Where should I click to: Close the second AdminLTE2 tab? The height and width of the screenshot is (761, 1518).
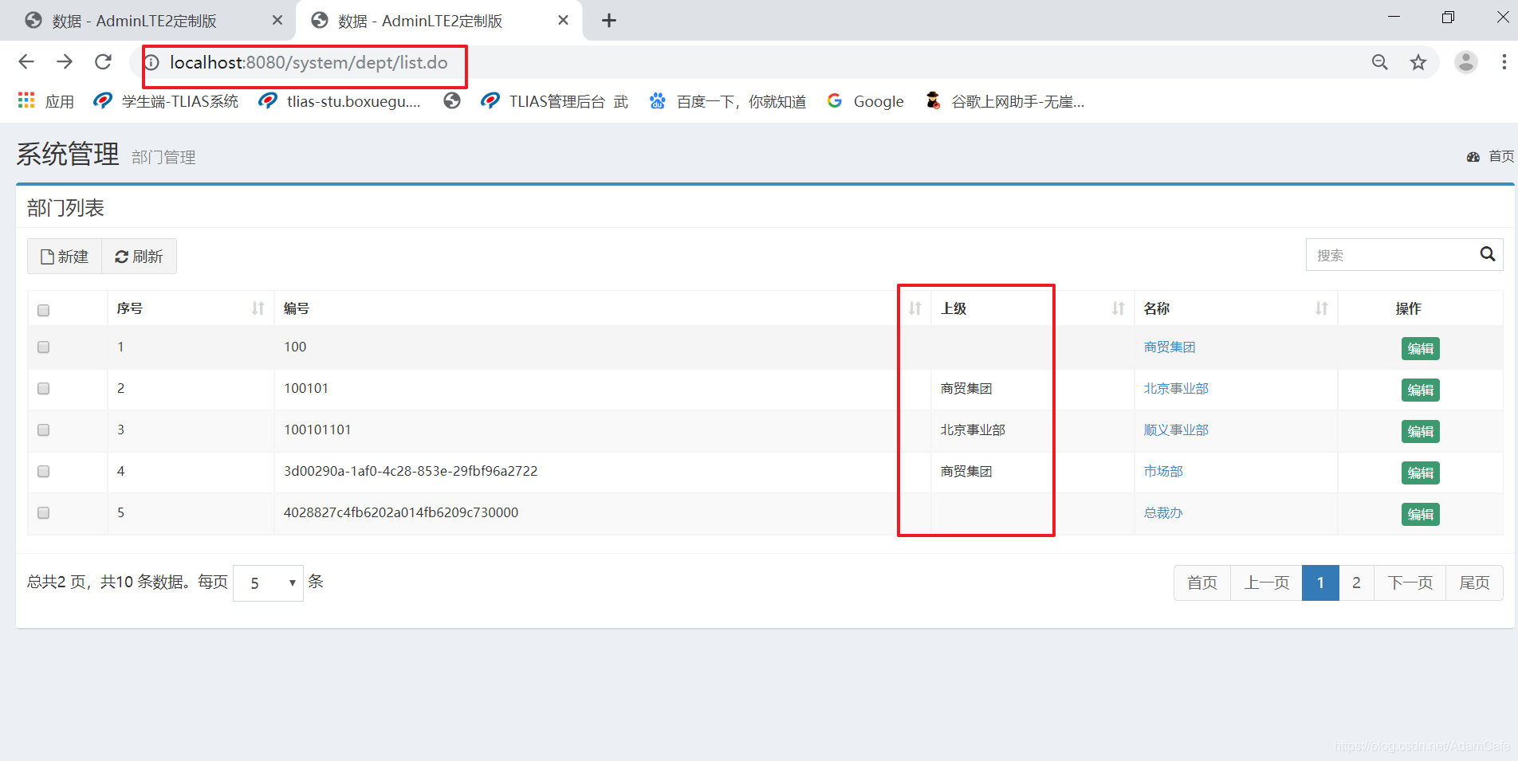564,20
